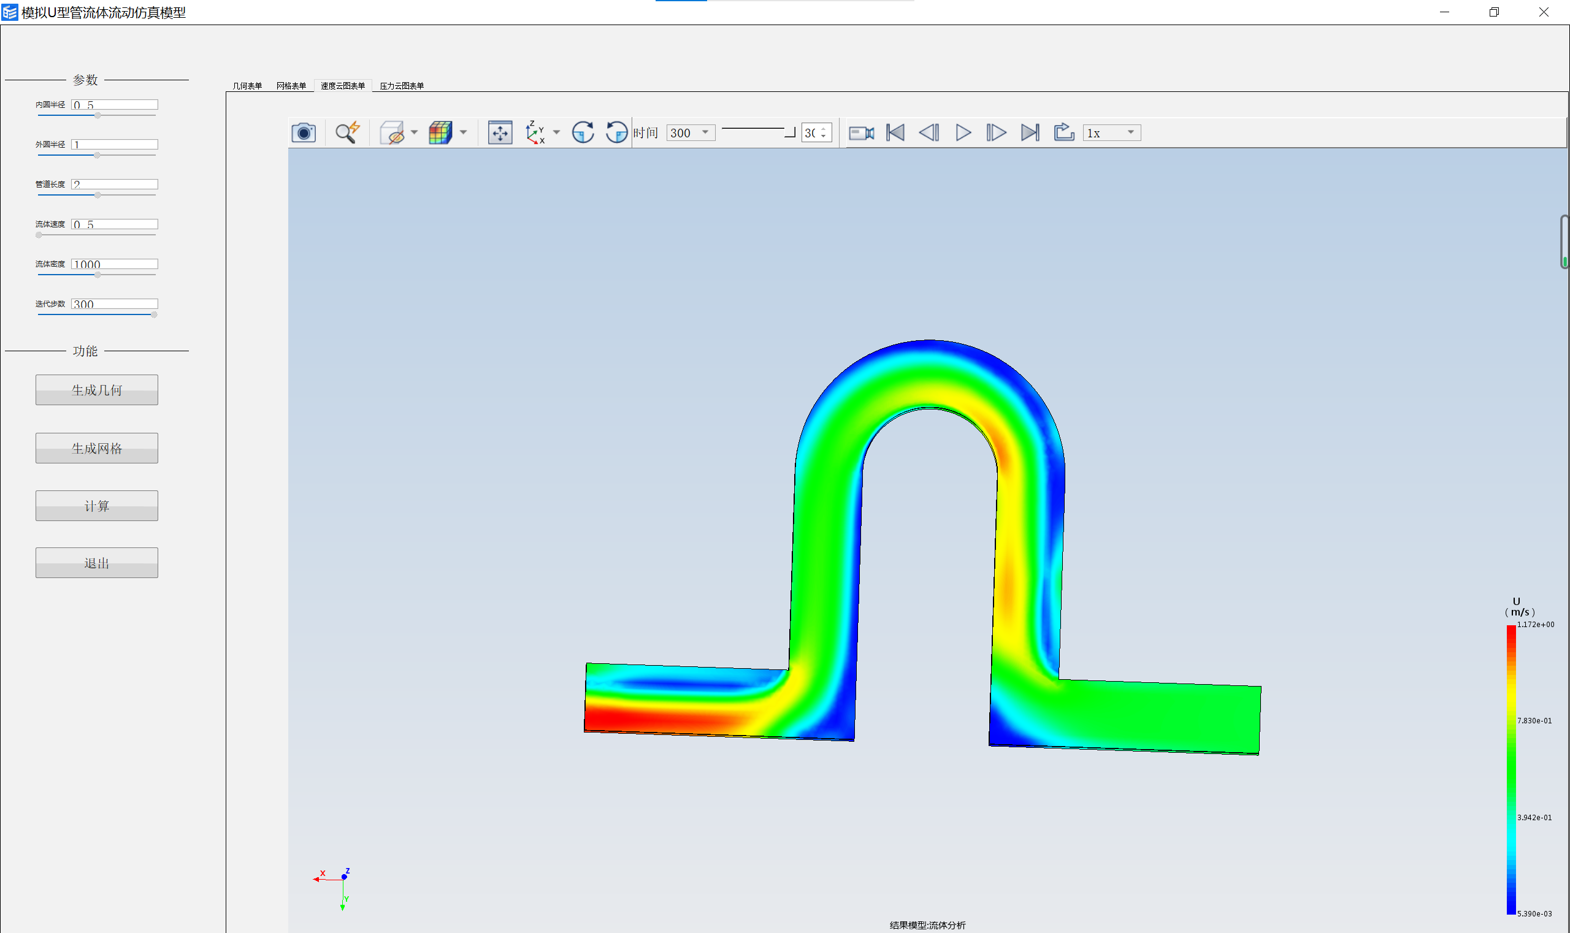This screenshot has width=1570, height=933.
Task: Switch to 压力云图表单 tab
Action: (x=402, y=86)
